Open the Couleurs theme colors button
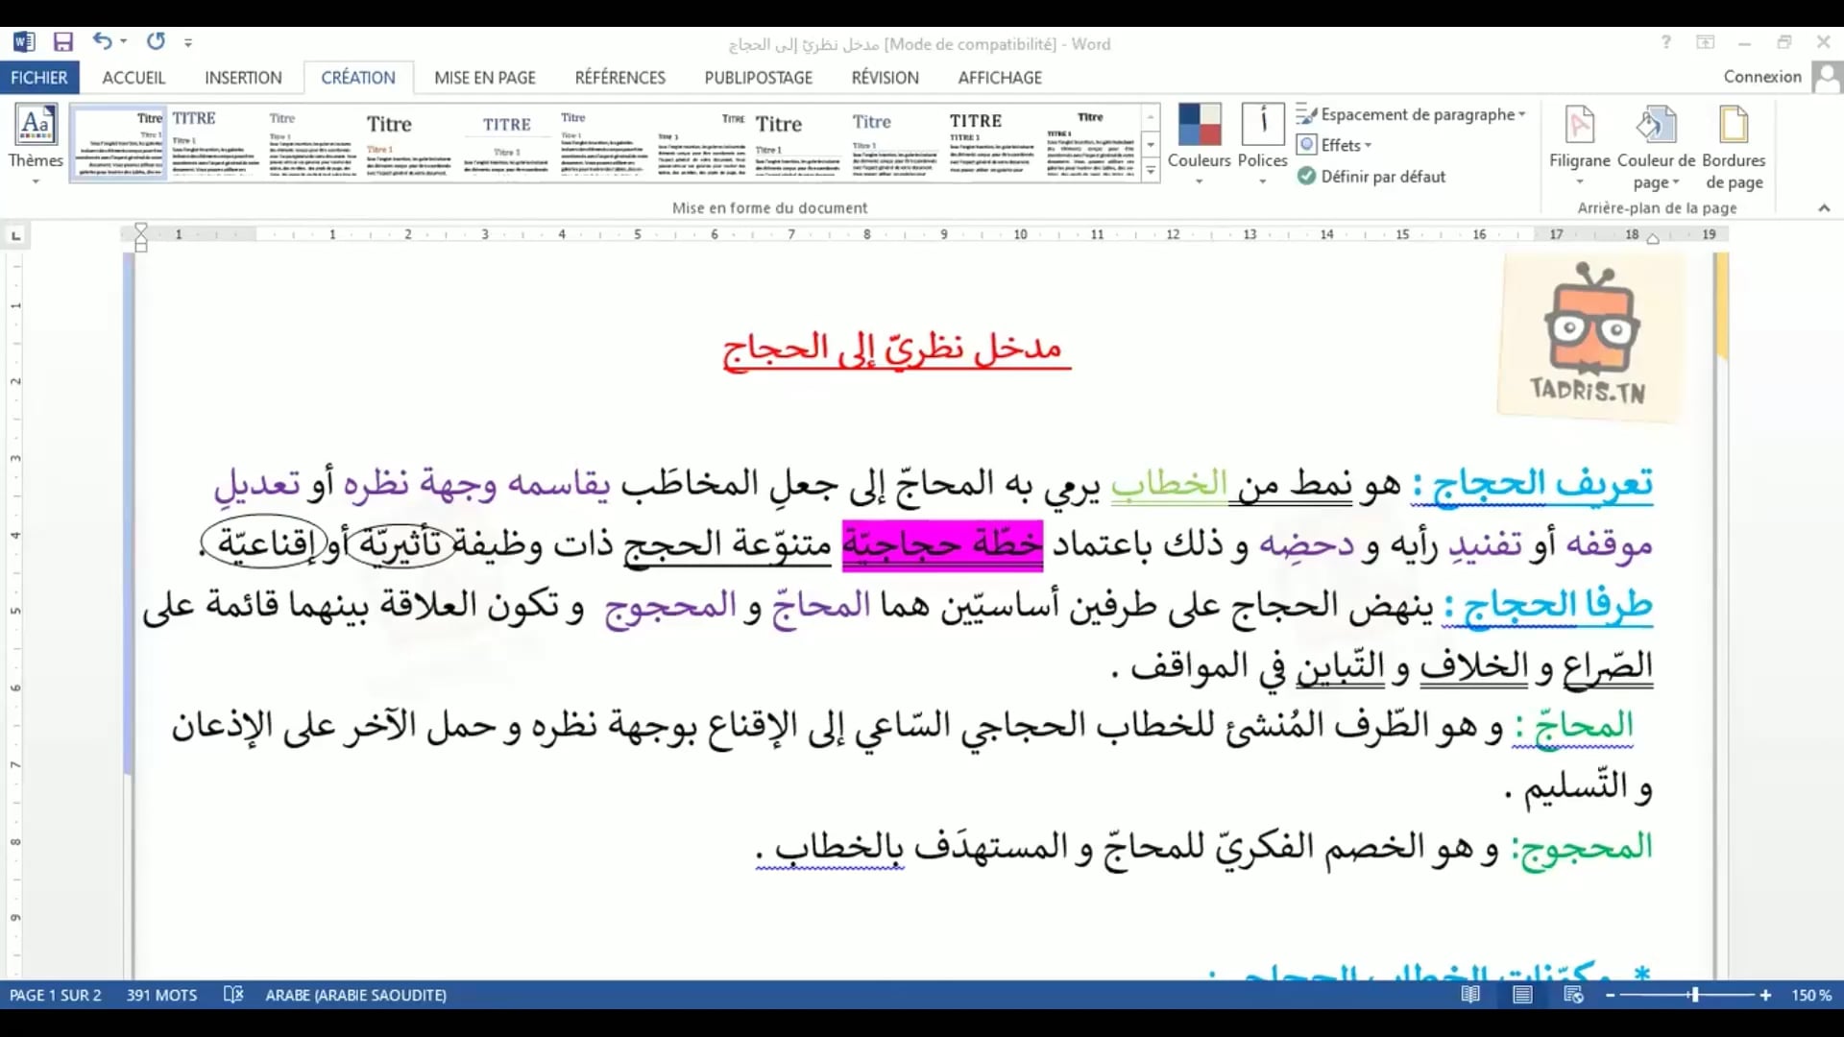 click(1199, 126)
